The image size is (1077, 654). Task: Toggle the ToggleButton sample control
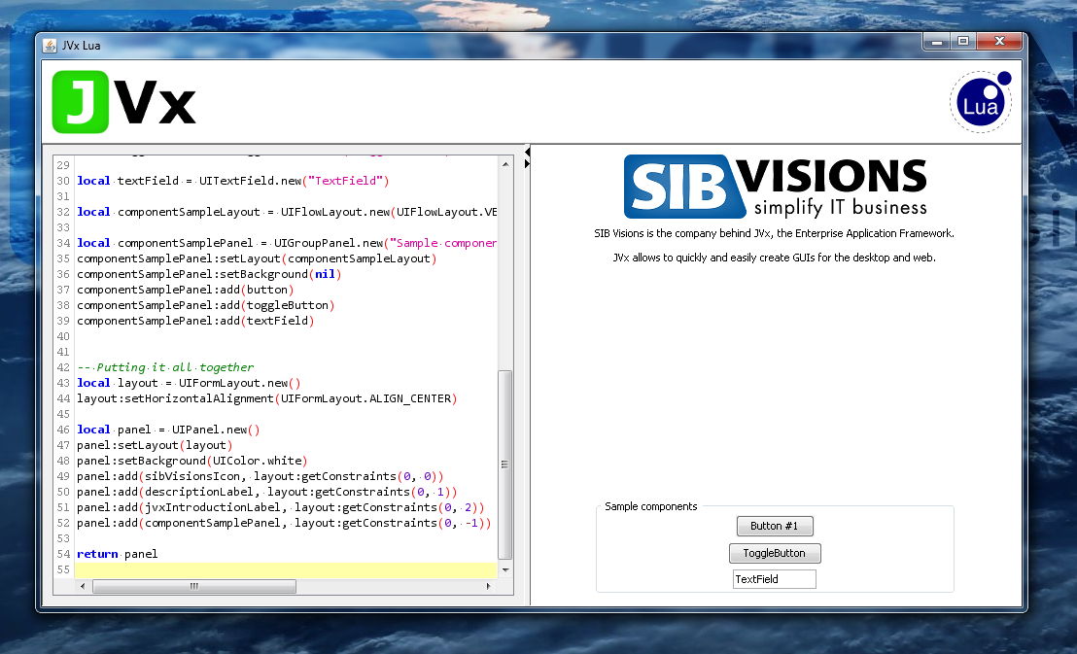coord(775,553)
